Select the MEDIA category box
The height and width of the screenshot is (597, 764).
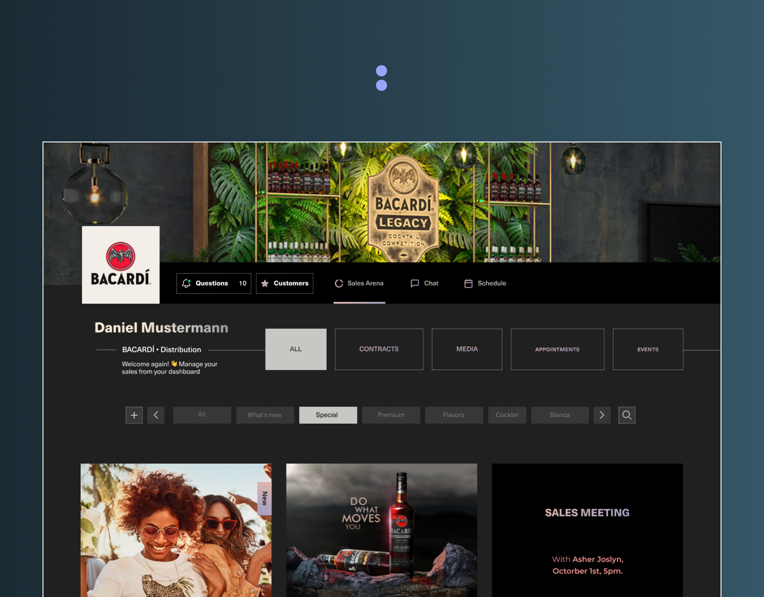[467, 349]
